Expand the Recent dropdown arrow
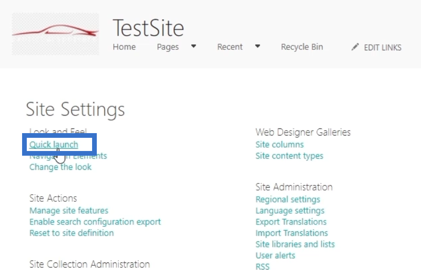 (257, 46)
